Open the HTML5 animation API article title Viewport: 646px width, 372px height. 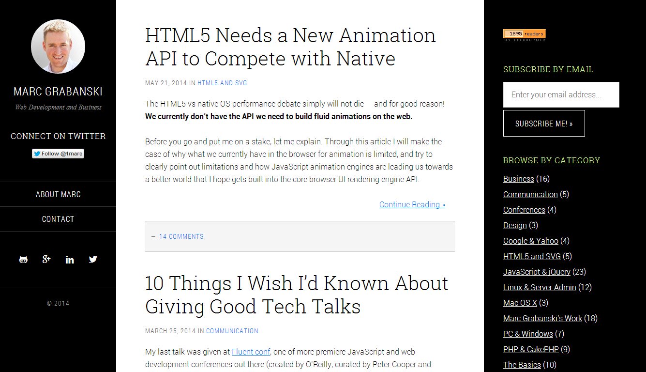tap(290, 47)
